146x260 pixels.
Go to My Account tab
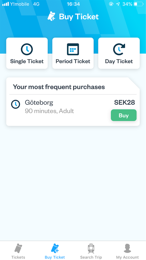127,251
